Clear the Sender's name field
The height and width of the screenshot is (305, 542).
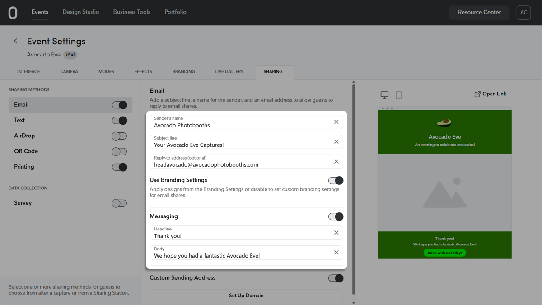(x=336, y=122)
